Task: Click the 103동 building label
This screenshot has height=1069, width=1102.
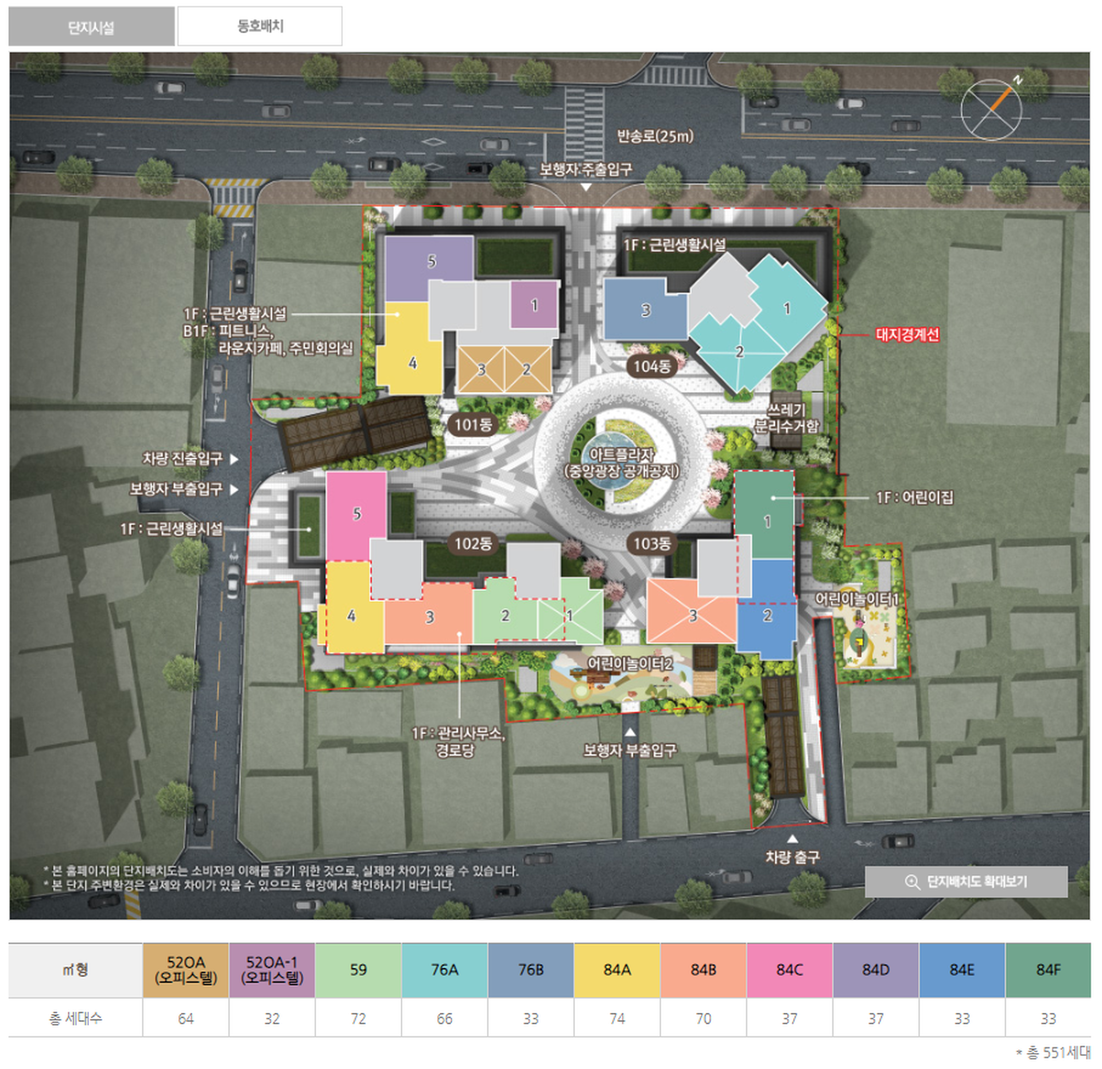Action: click(x=651, y=543)
